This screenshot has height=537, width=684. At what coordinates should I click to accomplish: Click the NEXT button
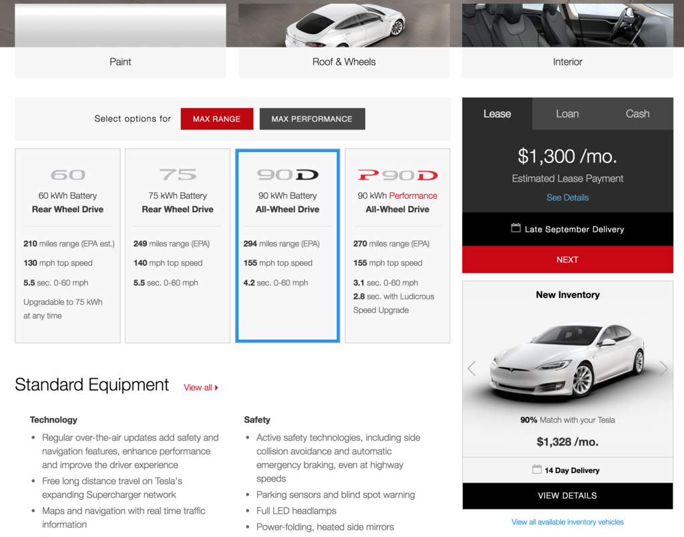pos(567,259)
